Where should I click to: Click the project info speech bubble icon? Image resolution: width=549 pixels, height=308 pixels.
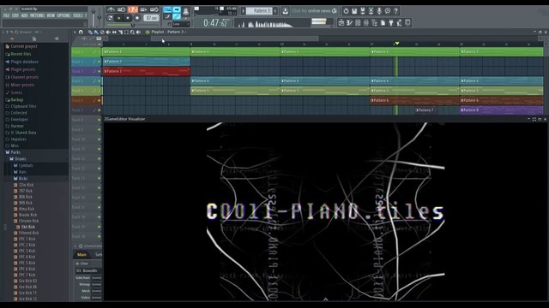pyautogui.click(x=388, y=11)
